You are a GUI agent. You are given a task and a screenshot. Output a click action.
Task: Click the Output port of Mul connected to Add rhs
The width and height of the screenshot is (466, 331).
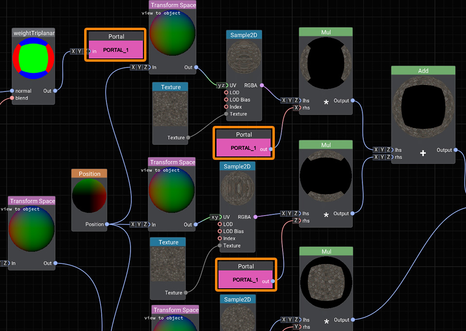[x=352, y=213]
